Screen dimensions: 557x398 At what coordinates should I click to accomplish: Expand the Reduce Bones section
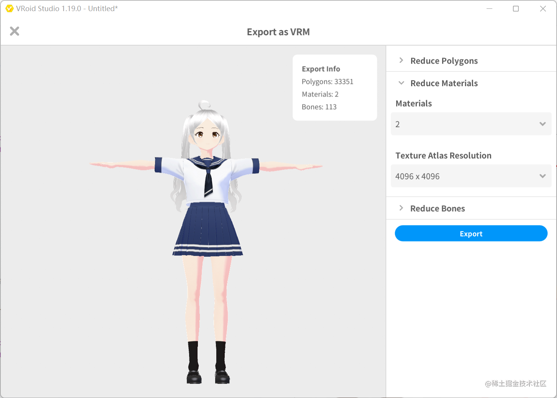pyautogui.click(x=438, y=208)
